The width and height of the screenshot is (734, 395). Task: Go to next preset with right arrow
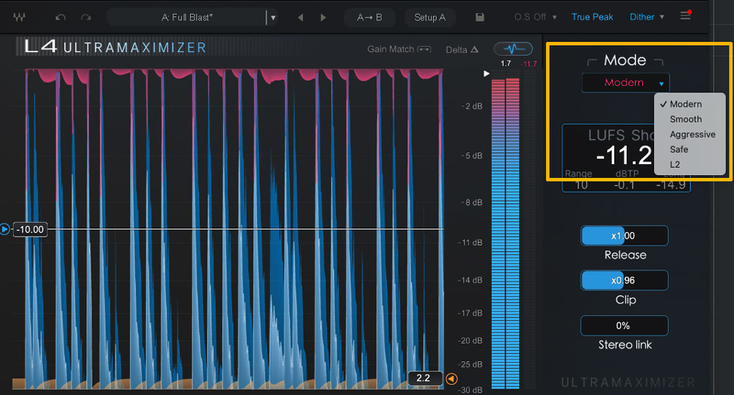323,17
